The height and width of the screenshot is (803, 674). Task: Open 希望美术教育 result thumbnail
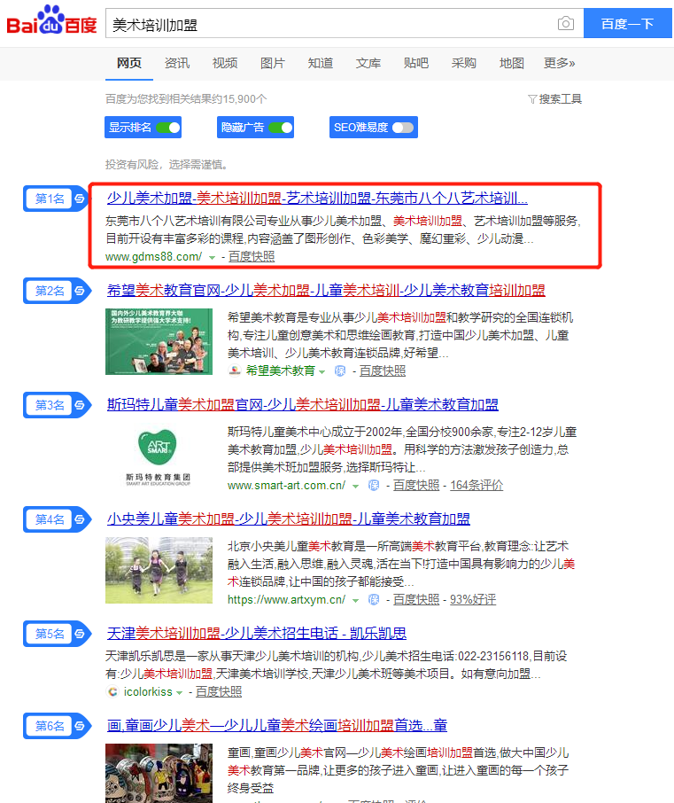159,341
